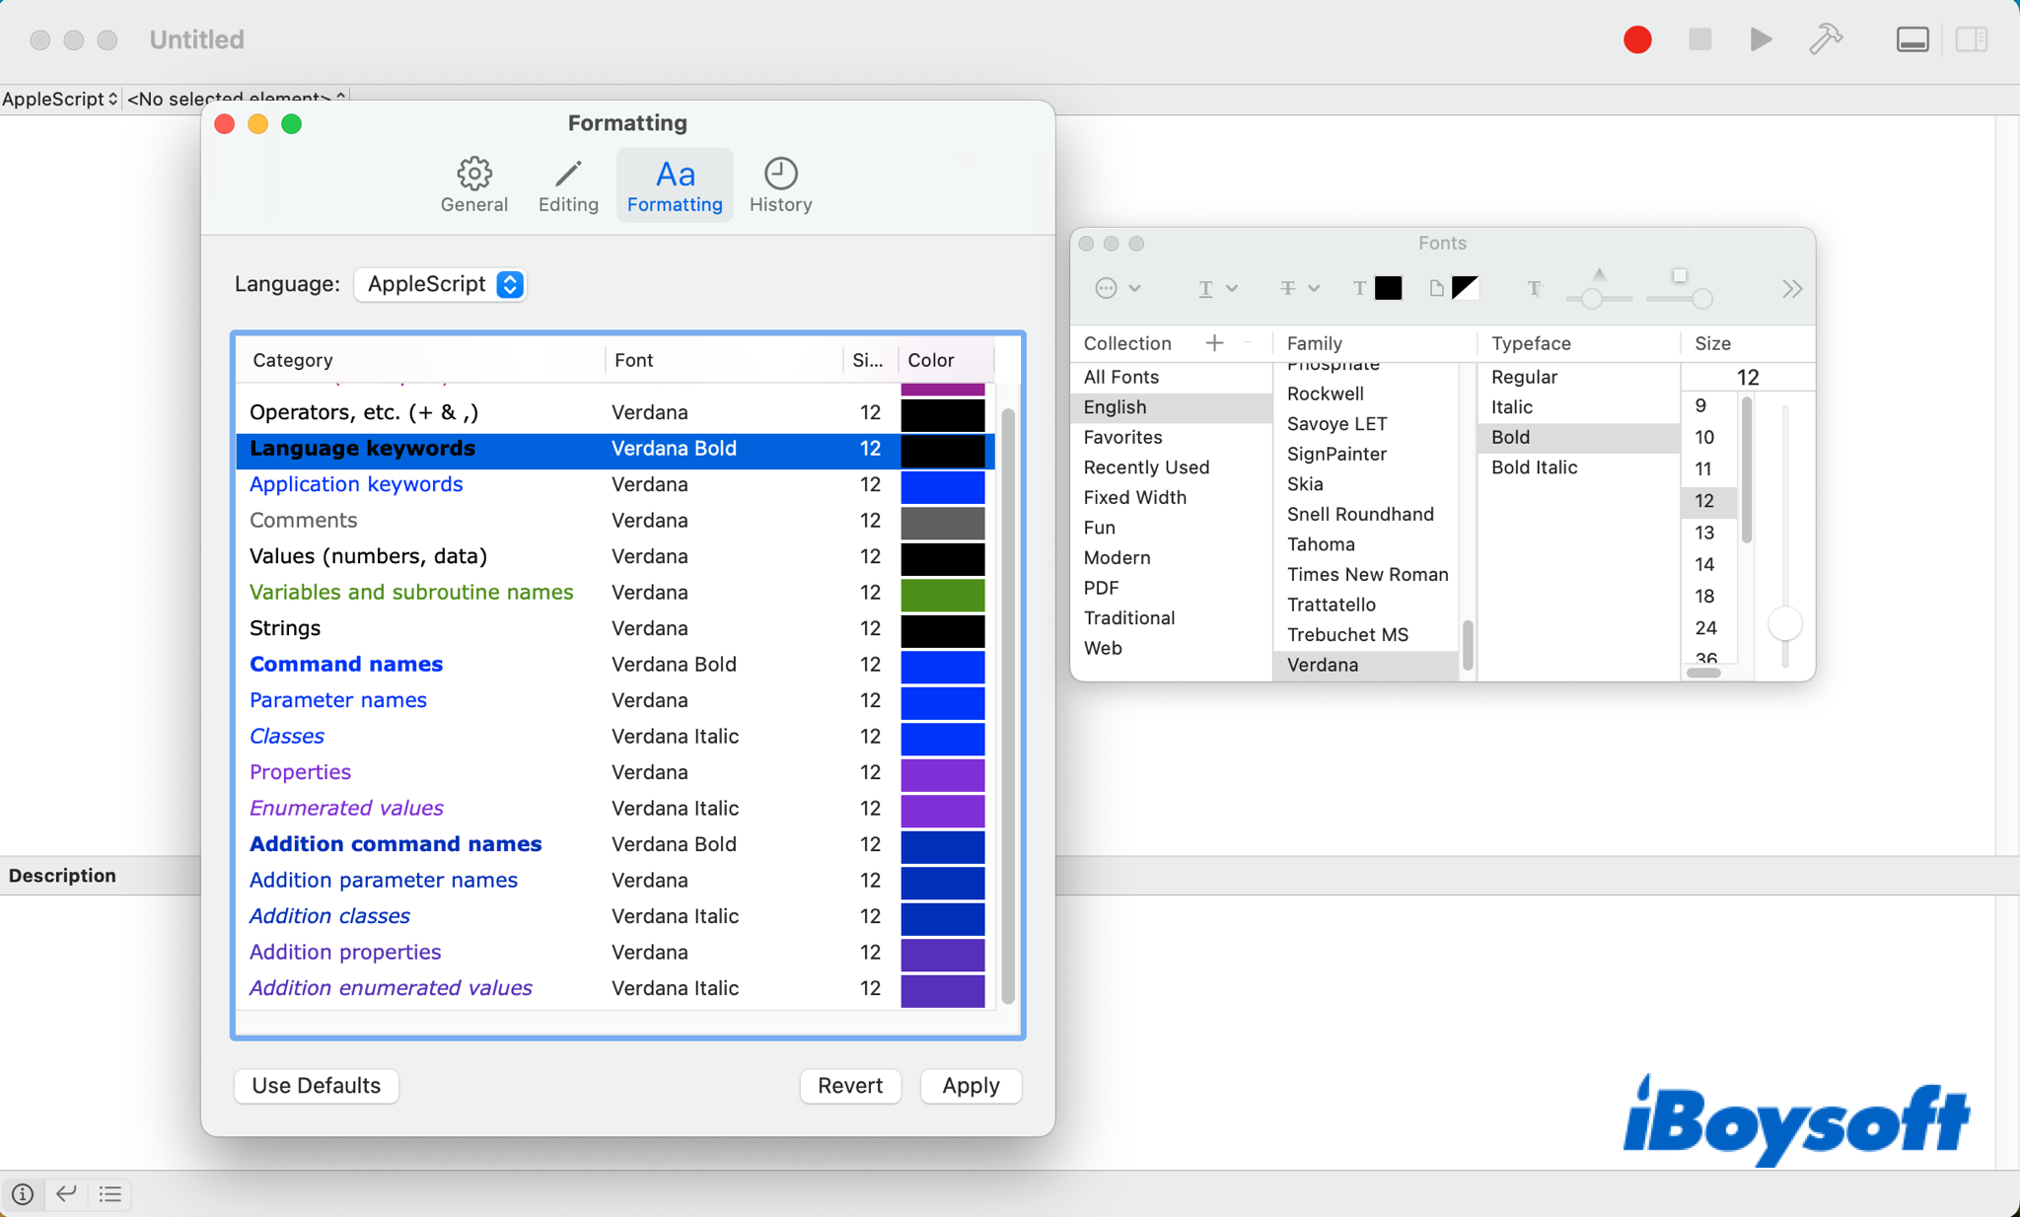Click the Apply button

tap(969, 1086)
